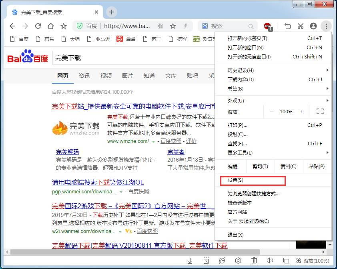Select 打开新的标签页(T) menu item
The width and height of the screenshot is (337, 269).
273,38
